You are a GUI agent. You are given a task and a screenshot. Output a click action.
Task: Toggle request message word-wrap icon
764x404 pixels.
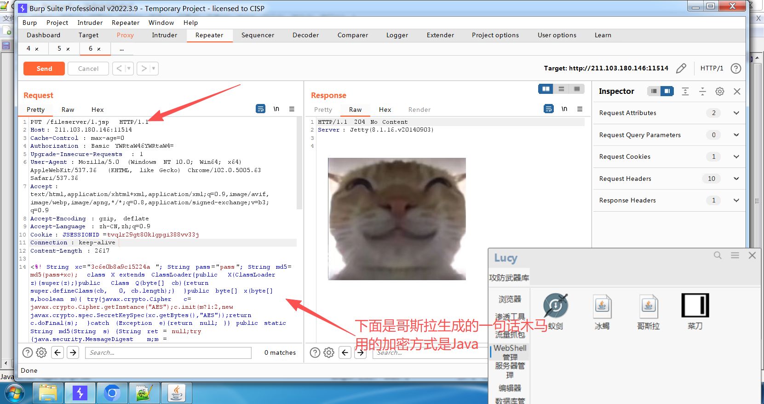pyautogui.click(x=260, y=109)
